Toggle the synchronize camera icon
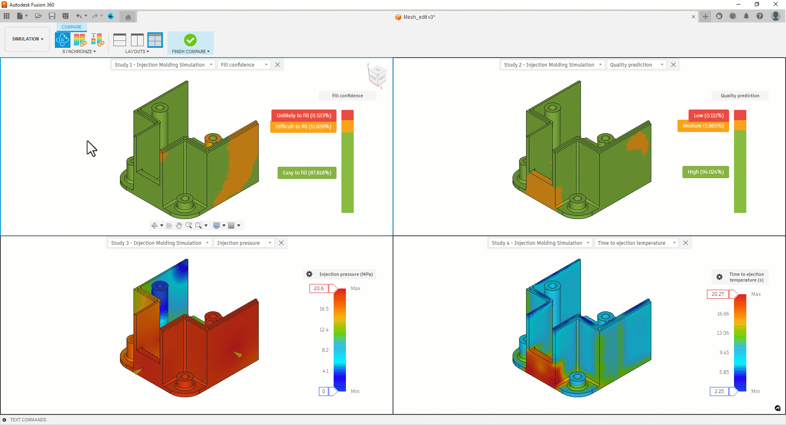 pyautogui.click(x=63, y=40)
